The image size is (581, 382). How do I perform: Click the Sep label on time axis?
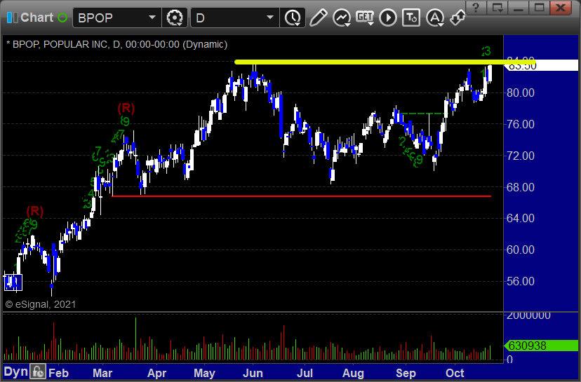click(x=406, y=373)
